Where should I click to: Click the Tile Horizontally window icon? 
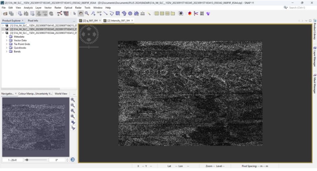(156, 13)
